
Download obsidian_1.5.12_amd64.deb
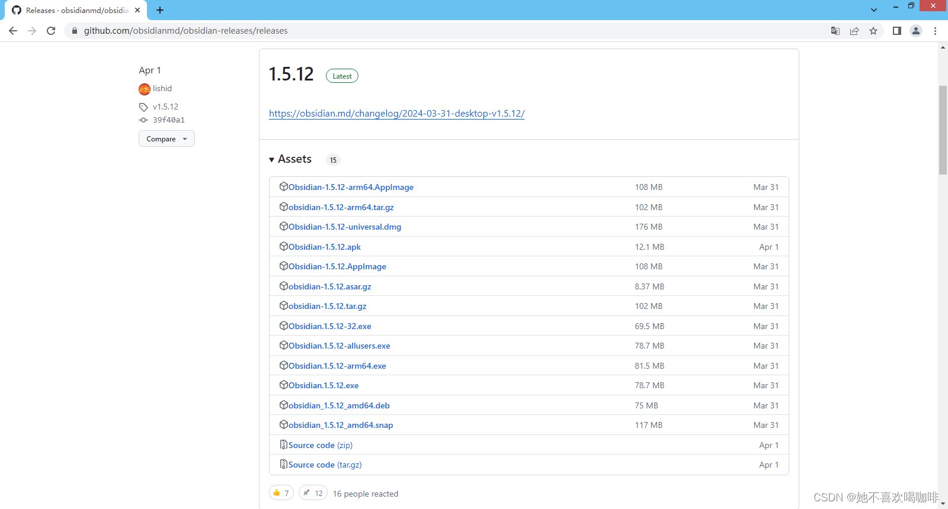click(339, 405)
